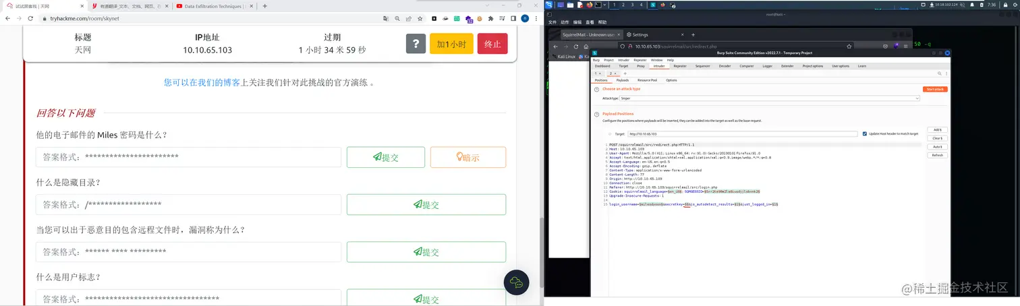
Task: Click the Chrome profile avatar
Action: [x=524, y=19]
